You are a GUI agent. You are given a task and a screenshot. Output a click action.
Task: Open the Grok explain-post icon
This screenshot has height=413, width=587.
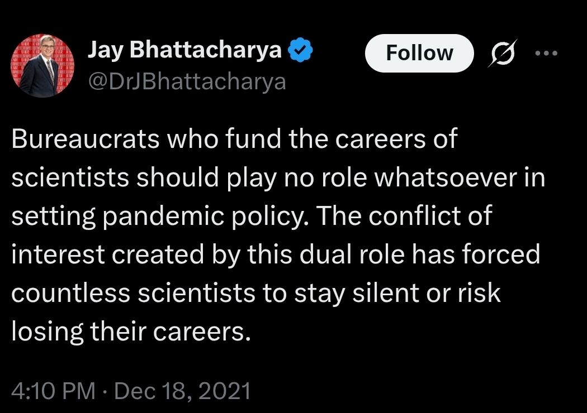(502, 54)
